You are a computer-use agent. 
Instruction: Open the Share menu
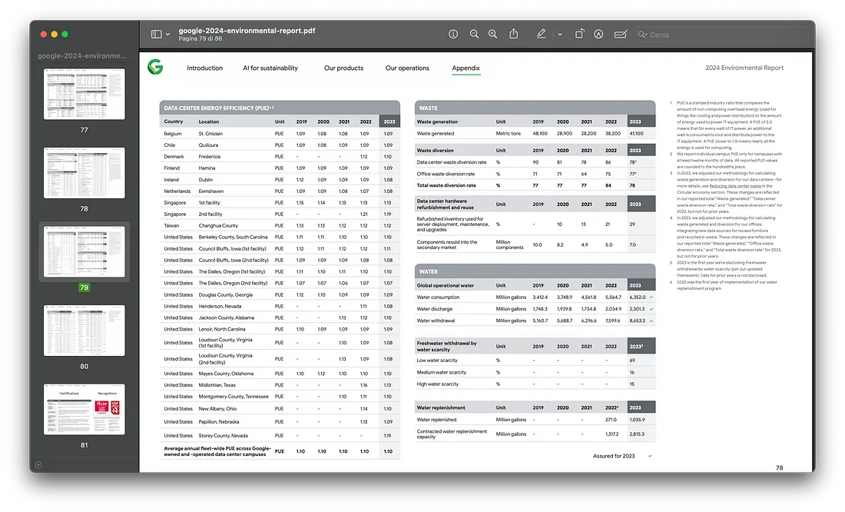pos(514,34)
